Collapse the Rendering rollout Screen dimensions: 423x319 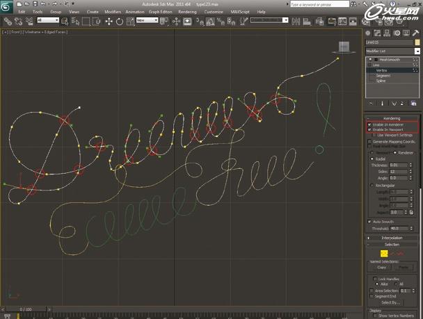[x=392, y=118]
